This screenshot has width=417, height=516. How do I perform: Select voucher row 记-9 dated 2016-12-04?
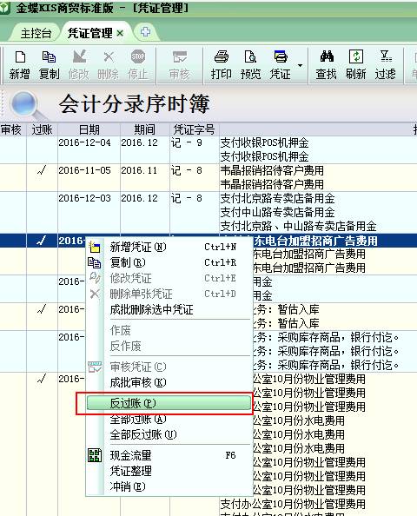click(x=208, y=149)
